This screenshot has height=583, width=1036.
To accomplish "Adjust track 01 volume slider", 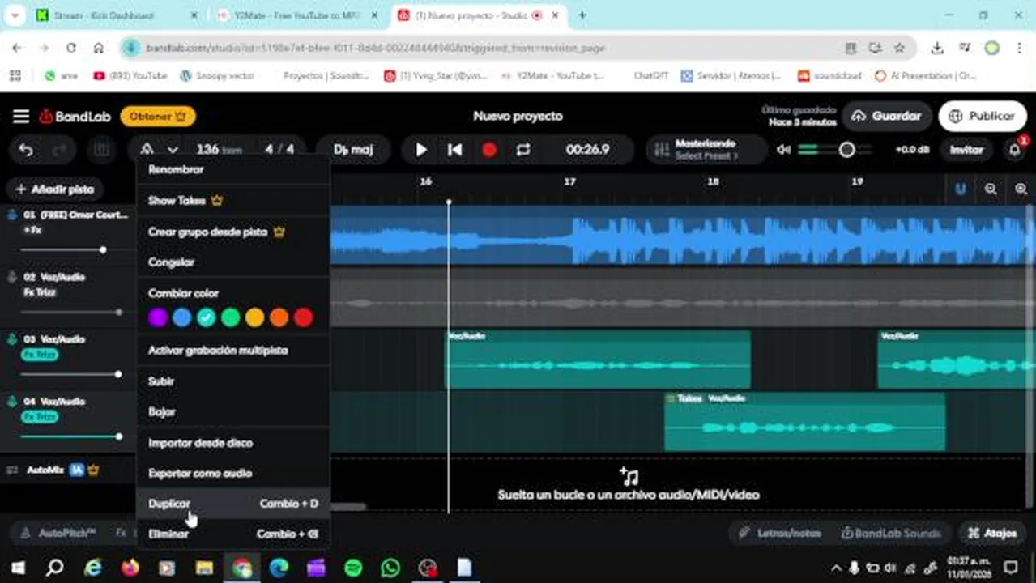I will [103, 249].
